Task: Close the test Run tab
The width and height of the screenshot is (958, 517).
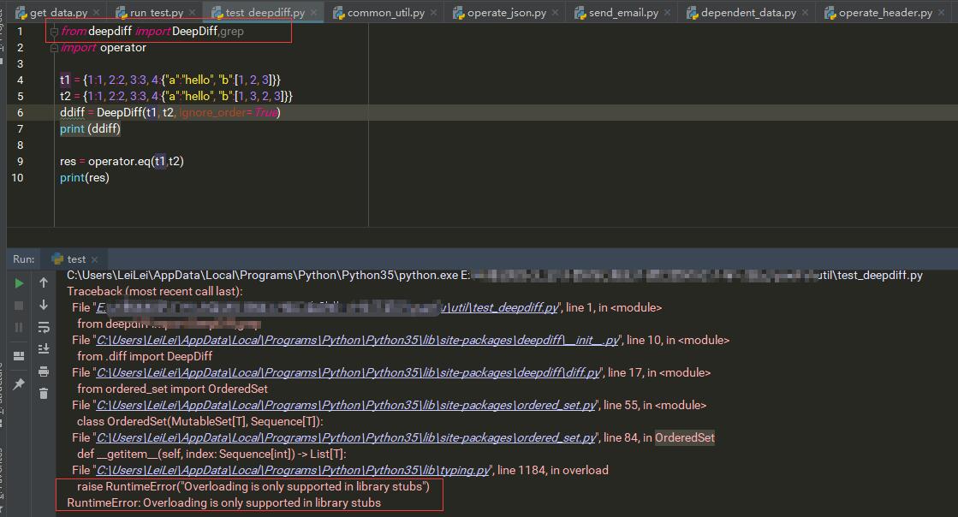Action: point(94,259)
